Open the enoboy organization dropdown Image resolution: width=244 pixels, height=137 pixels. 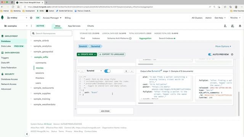point(17,18)
